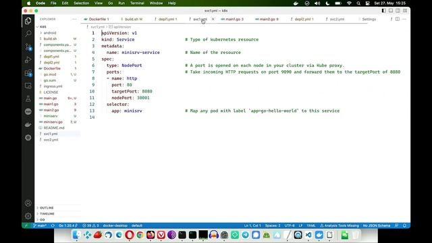Click the Wi-Fi icon in menu bar
Screen dimensions: 432x243
[349, 3]
